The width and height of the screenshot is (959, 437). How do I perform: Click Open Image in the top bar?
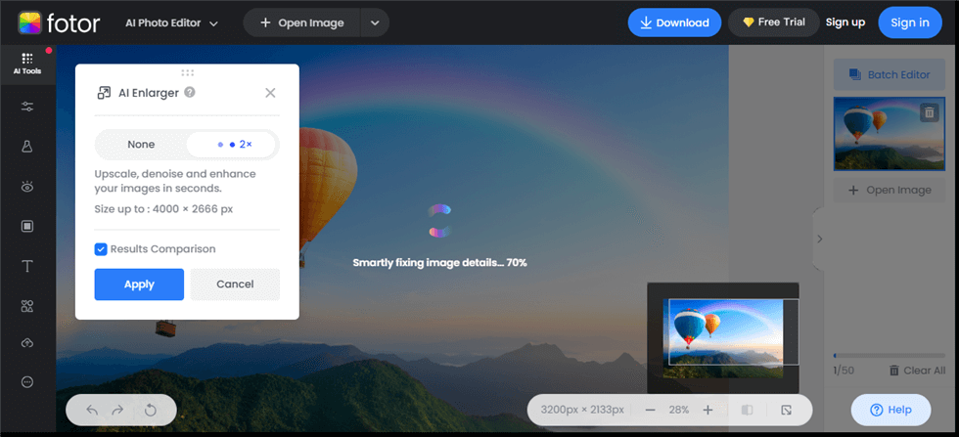pyautogui.click(x=302, y=23)
